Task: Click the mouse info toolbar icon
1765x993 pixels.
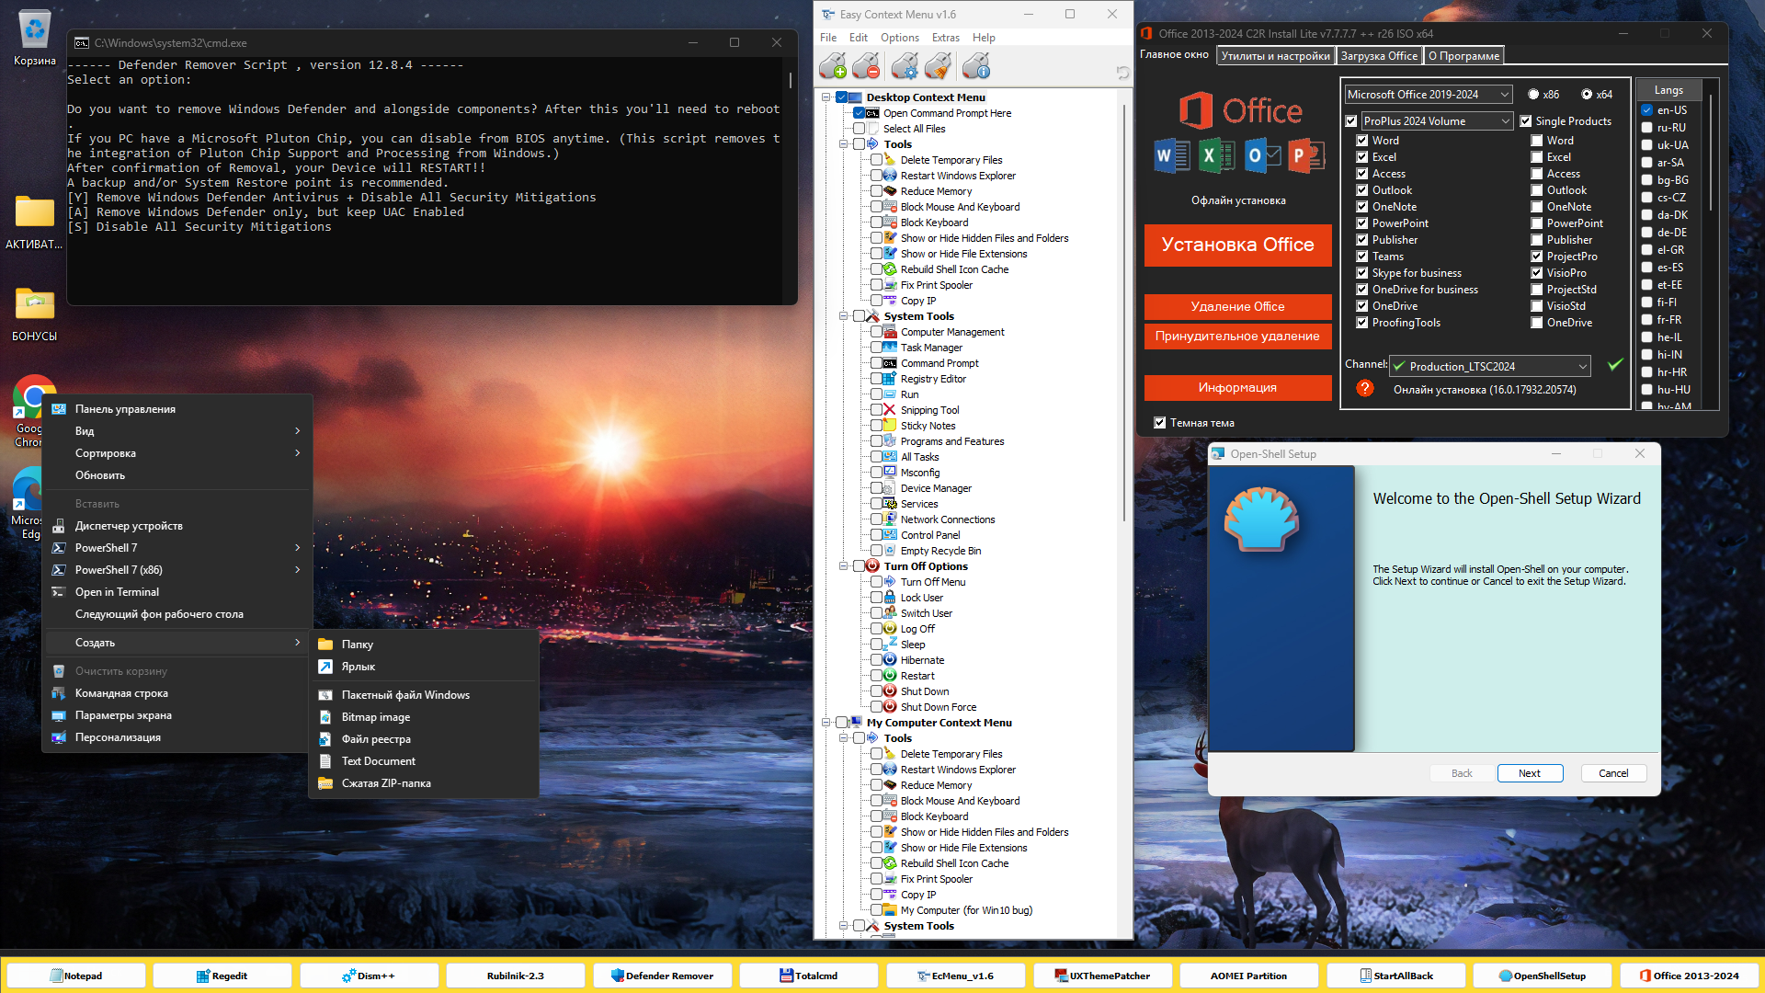Action: click(976, 66)
